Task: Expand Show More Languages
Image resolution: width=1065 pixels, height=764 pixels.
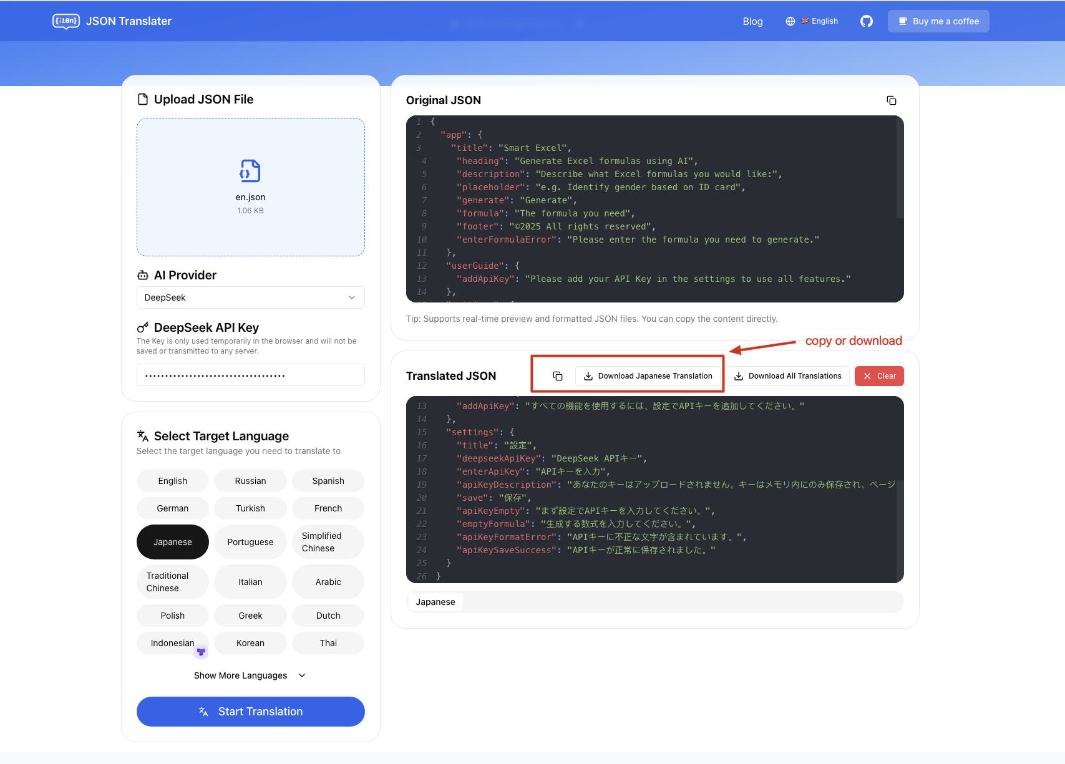Action: click(250, 675)
